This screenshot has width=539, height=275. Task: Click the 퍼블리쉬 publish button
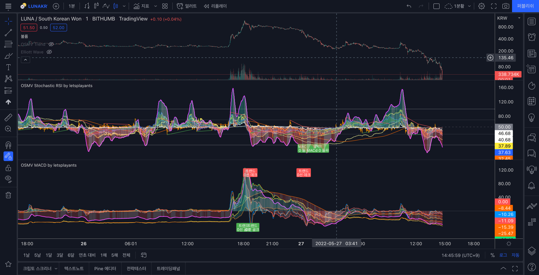coord(525,6)
